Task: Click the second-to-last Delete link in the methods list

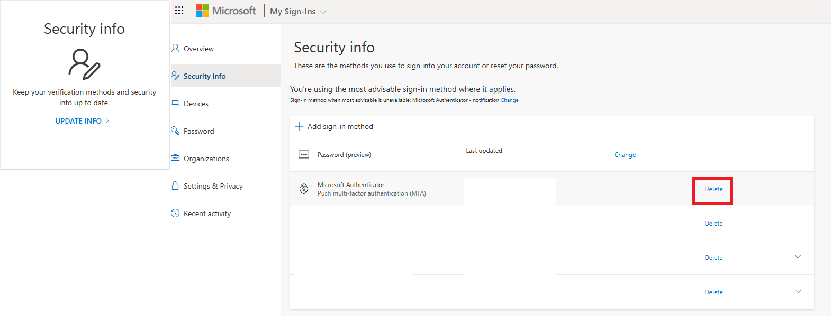Action: 713,258
